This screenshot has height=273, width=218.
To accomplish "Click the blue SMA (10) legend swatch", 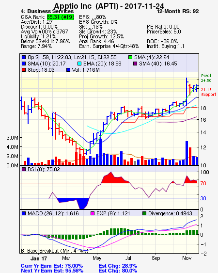I will (24, 64).
